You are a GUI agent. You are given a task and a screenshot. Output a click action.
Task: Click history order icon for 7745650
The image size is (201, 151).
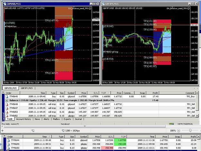8,148
